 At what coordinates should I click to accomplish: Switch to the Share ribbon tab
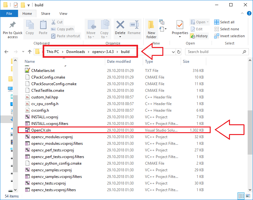click(45, 14)
